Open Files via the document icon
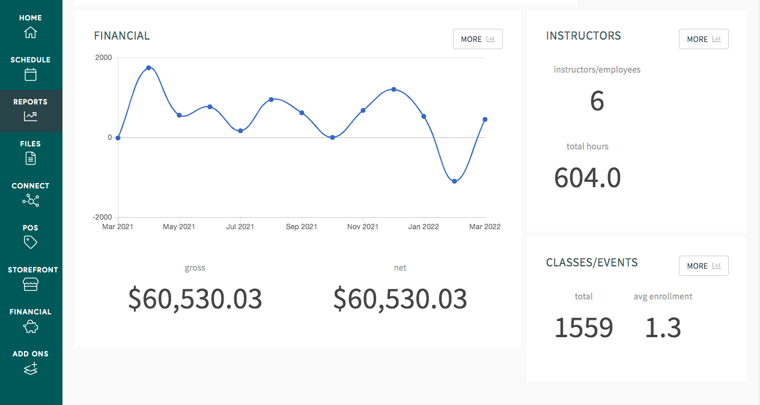Image resolution: width=760 pixels, height=405 pixels. [31, 158]
